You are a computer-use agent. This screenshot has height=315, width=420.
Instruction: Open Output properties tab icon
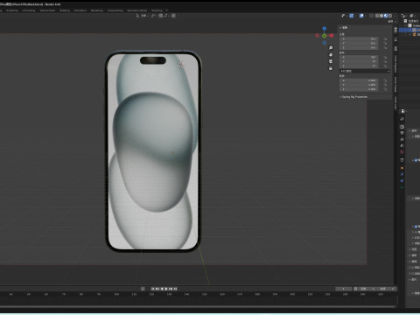pos(402,133)
